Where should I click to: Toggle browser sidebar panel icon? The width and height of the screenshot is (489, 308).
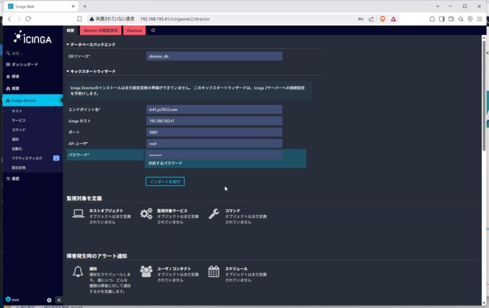coord(441,19)
